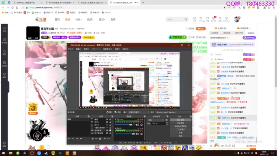277x156 pixels.
Task: Open second mixer channel gear settings
Action: [x=142, y=134]
